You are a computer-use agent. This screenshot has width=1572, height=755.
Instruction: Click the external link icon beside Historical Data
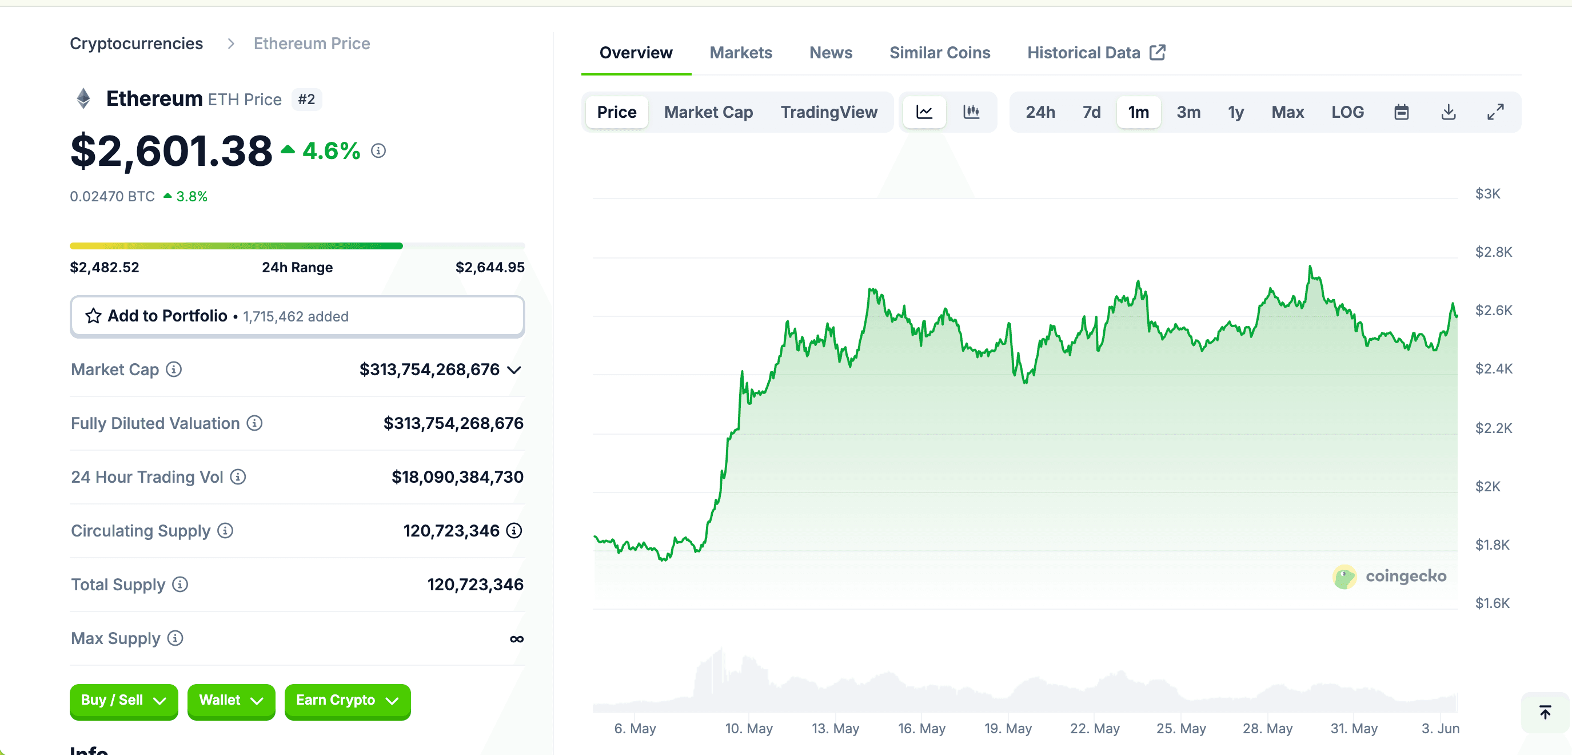click(x=1158, y=53)
